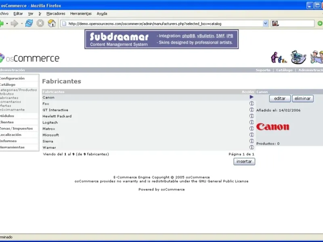Click the selected arrow icon in Canon row
This screenshot has width=323, height=242.
pos(252,97)
